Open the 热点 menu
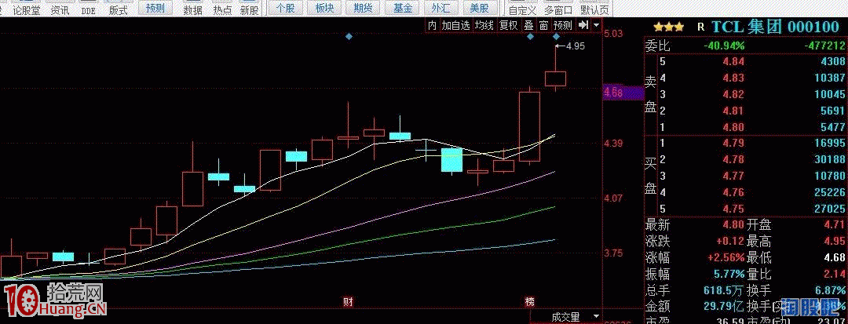The image size is (848, 324). [x=221, y=10]
